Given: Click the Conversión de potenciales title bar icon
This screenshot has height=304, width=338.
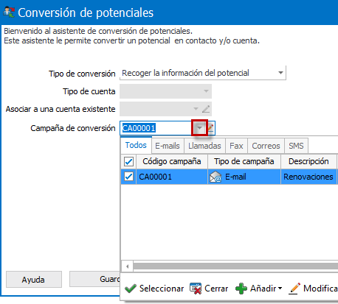Looking at the screenshot, I should click(x=9, y=13).
